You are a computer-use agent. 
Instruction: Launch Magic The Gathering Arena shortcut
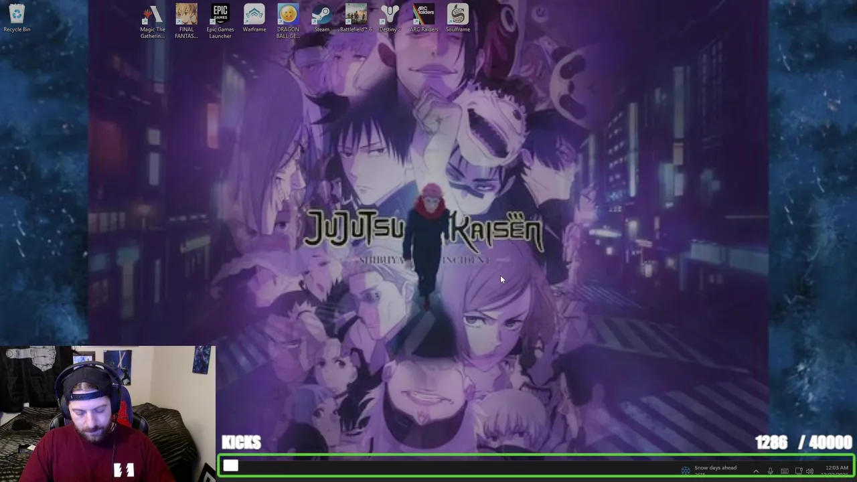pos(153,21)
